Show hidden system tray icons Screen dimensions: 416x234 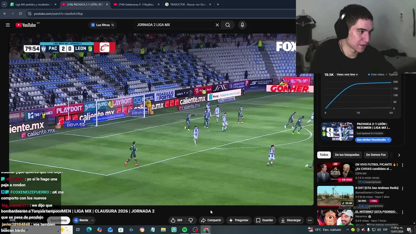[347, 230]
